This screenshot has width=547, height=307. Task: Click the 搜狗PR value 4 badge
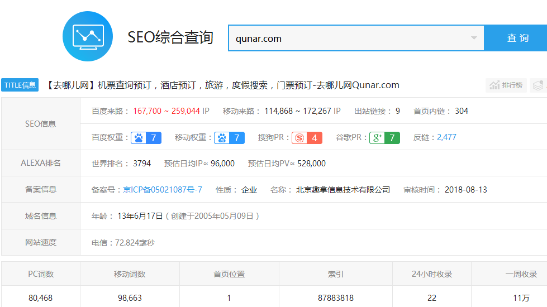315,138
